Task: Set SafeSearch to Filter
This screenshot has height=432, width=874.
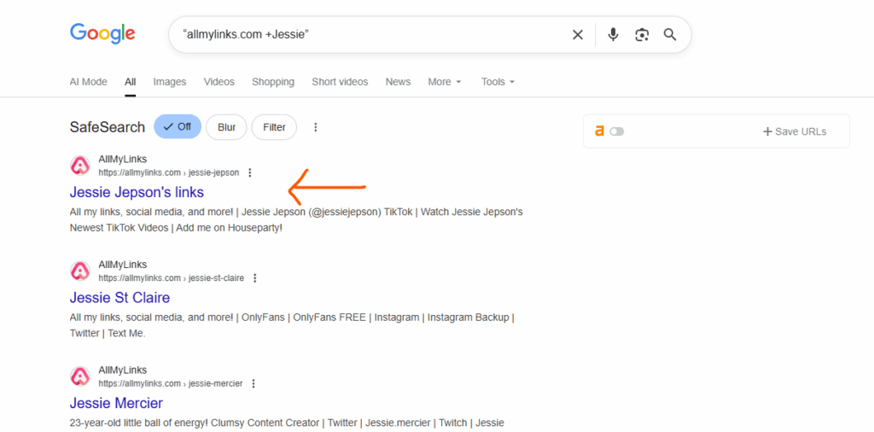Action: tap(274, 127)
